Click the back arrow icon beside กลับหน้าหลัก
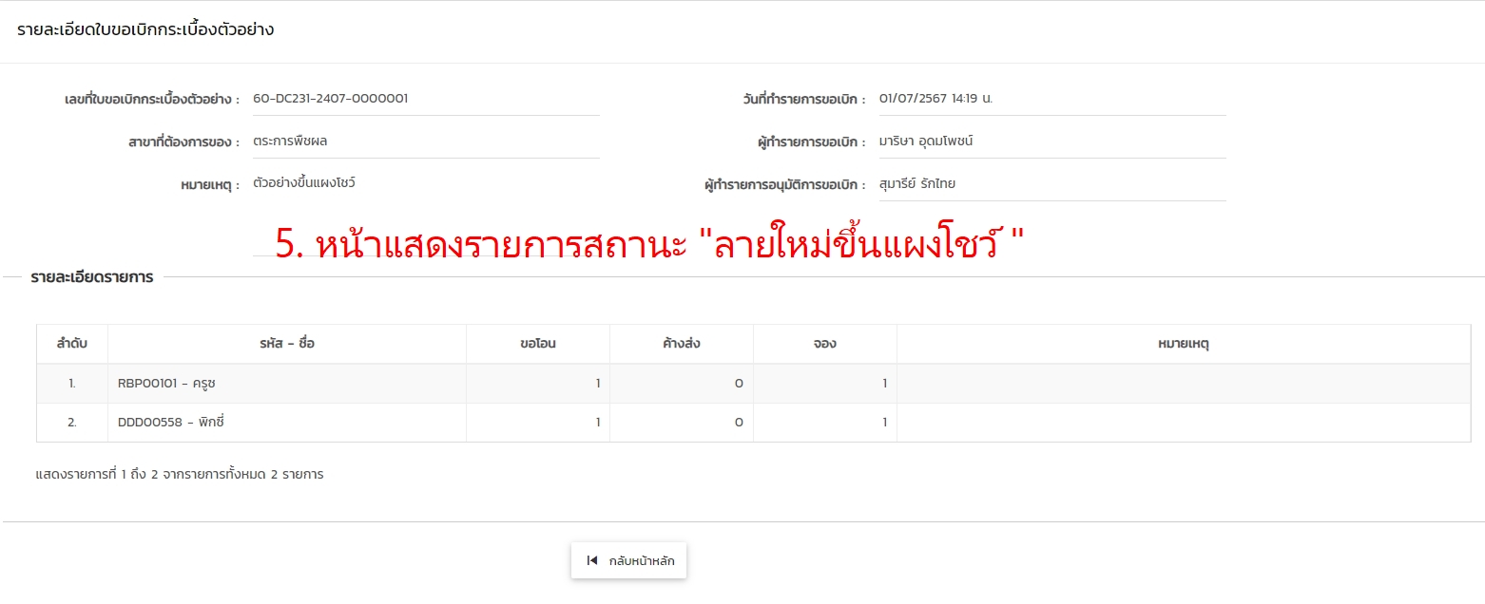 coord(592,560)
